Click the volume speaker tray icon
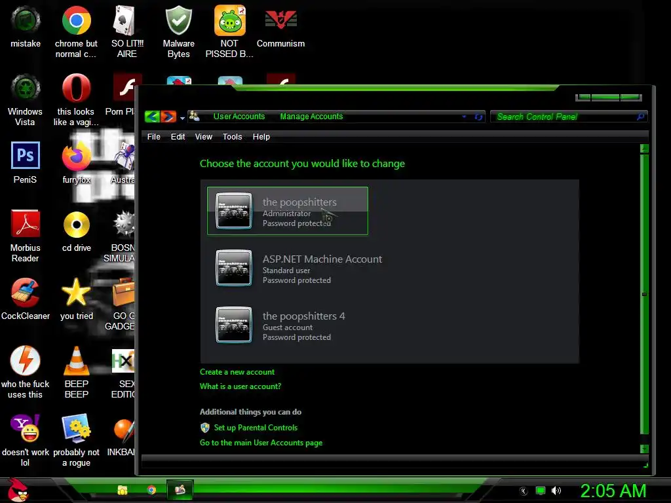671x503 pixels. (x=556, y=491)
